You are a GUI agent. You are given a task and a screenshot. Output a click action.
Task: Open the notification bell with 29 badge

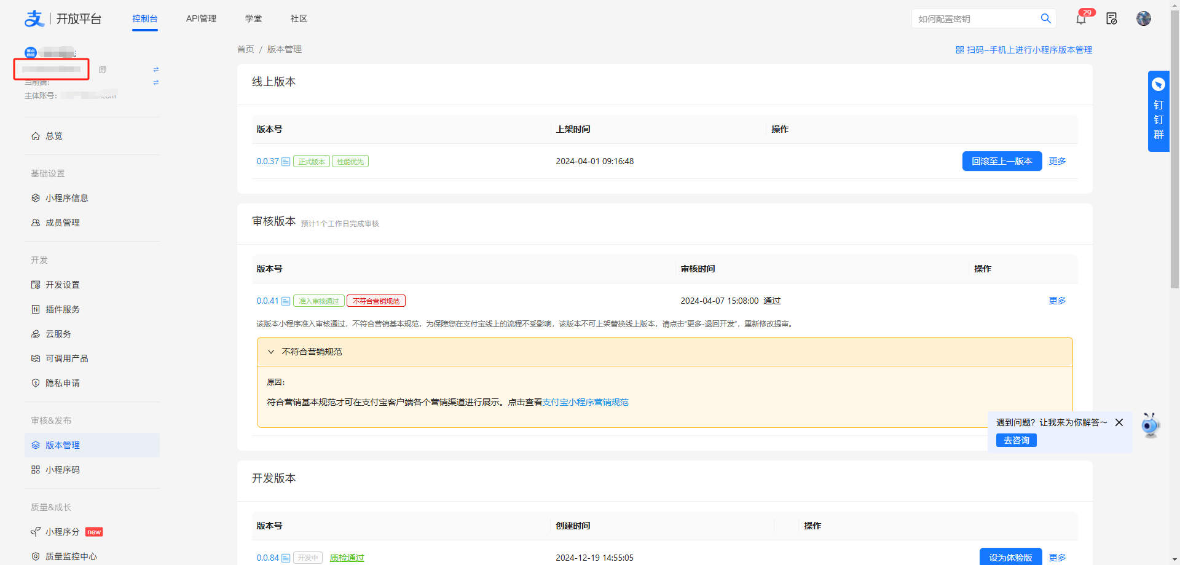pos(1081,19)
